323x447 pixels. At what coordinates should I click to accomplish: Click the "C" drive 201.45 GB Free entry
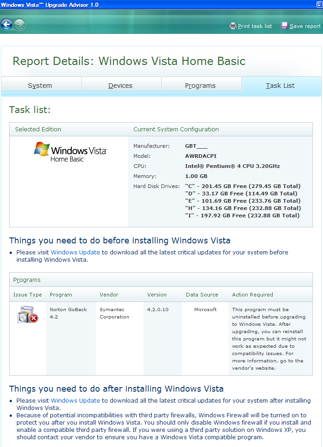[x=243, y=186]
